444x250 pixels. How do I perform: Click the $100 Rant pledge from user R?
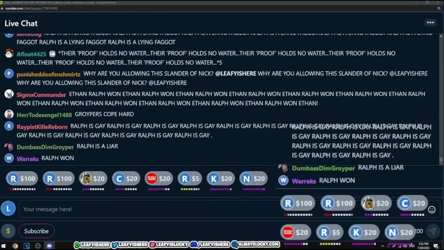22,178
